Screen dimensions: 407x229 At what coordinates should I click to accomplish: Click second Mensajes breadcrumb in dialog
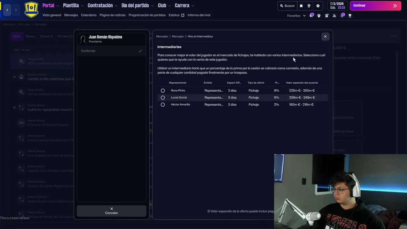click(178, 37)
